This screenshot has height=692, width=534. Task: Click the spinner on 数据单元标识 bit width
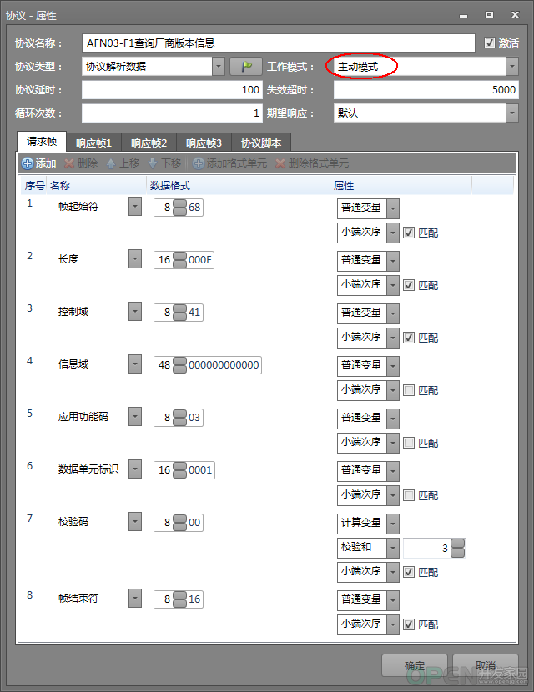[179, 470]
